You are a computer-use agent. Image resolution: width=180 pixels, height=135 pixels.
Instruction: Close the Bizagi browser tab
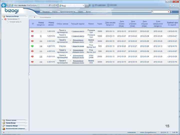83,5
